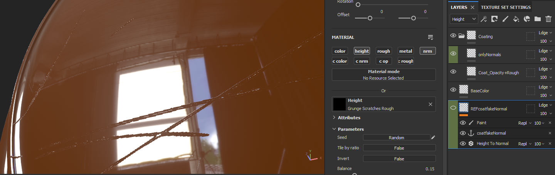Click the empty mask slot of Coating
The width and height of the screenshot is (555, 175).
click(531, 37)
